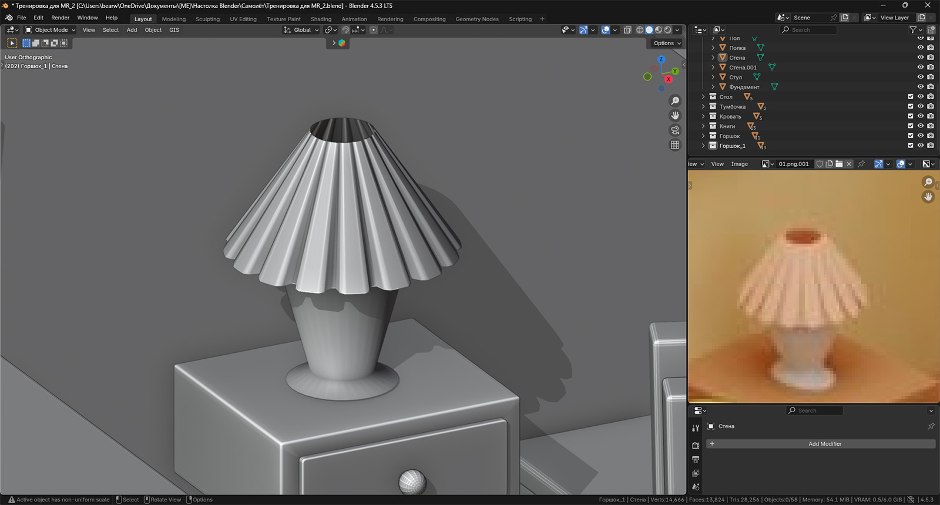Open the Tool properties tab

[696, 428]
